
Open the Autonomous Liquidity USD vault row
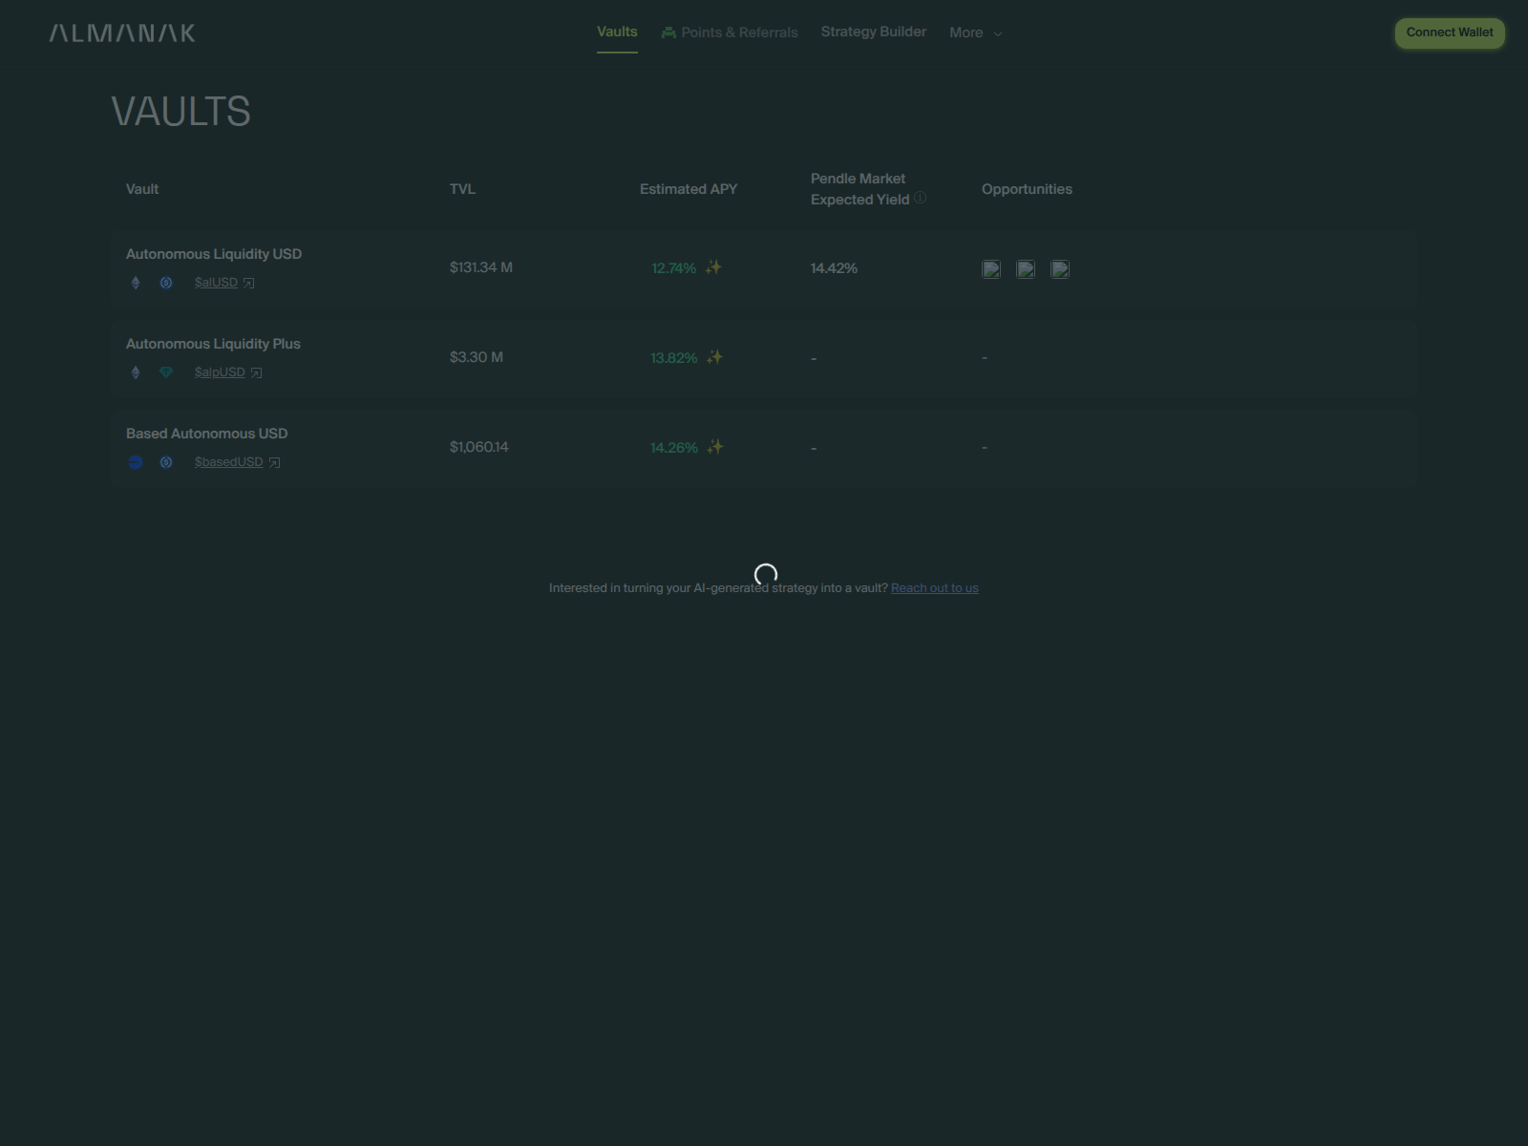tap(764, 268)
